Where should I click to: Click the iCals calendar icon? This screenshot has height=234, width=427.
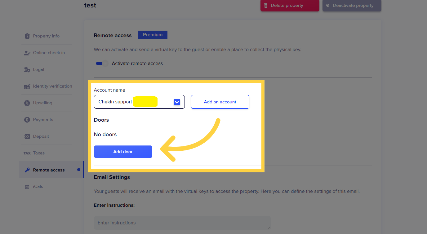coord(27,187)
